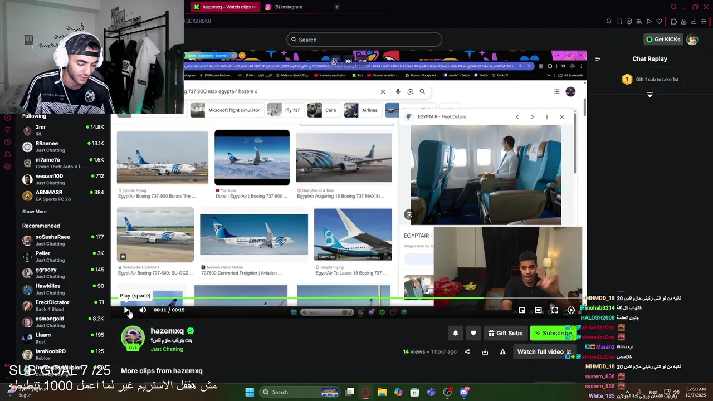Image resolution: width=713 pixels, height=401 pixels.
Task: Open hazemxq channel name link
Action: coord(167,331)
